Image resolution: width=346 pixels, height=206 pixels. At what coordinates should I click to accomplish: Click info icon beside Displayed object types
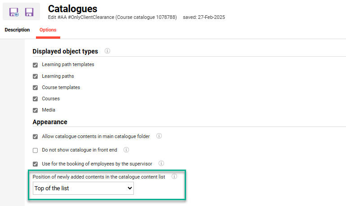click(x=107, y=51)
